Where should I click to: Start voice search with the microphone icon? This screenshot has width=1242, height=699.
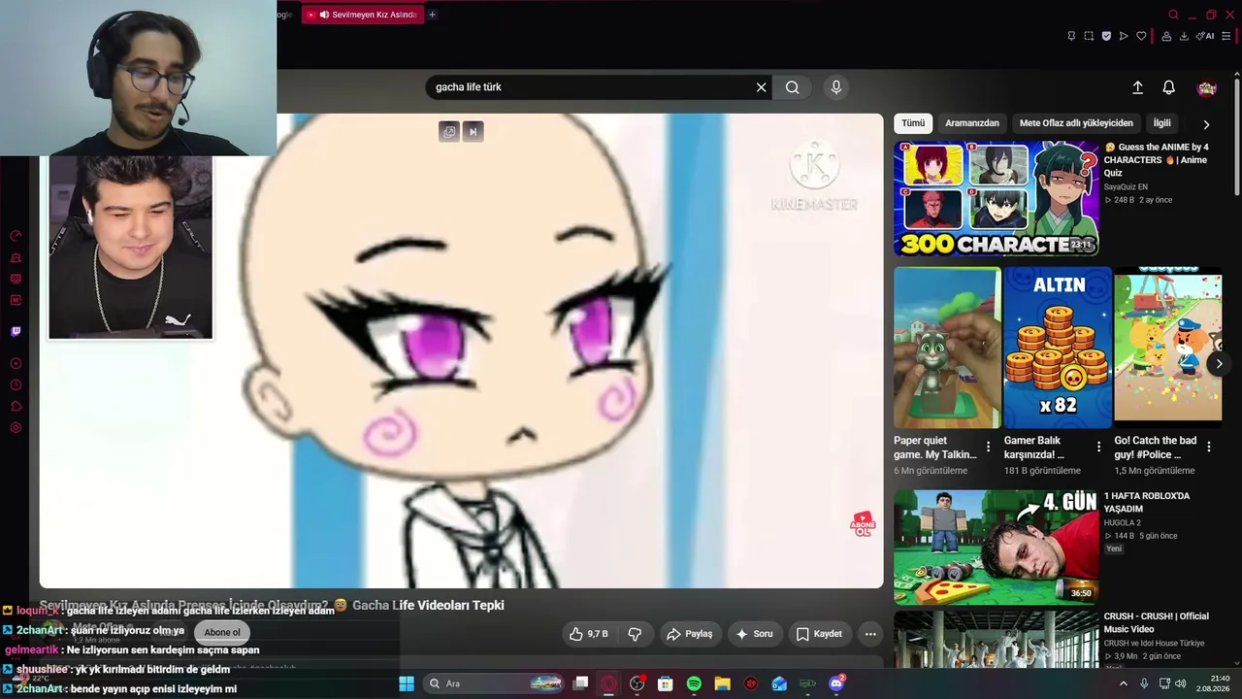[836, 87]
